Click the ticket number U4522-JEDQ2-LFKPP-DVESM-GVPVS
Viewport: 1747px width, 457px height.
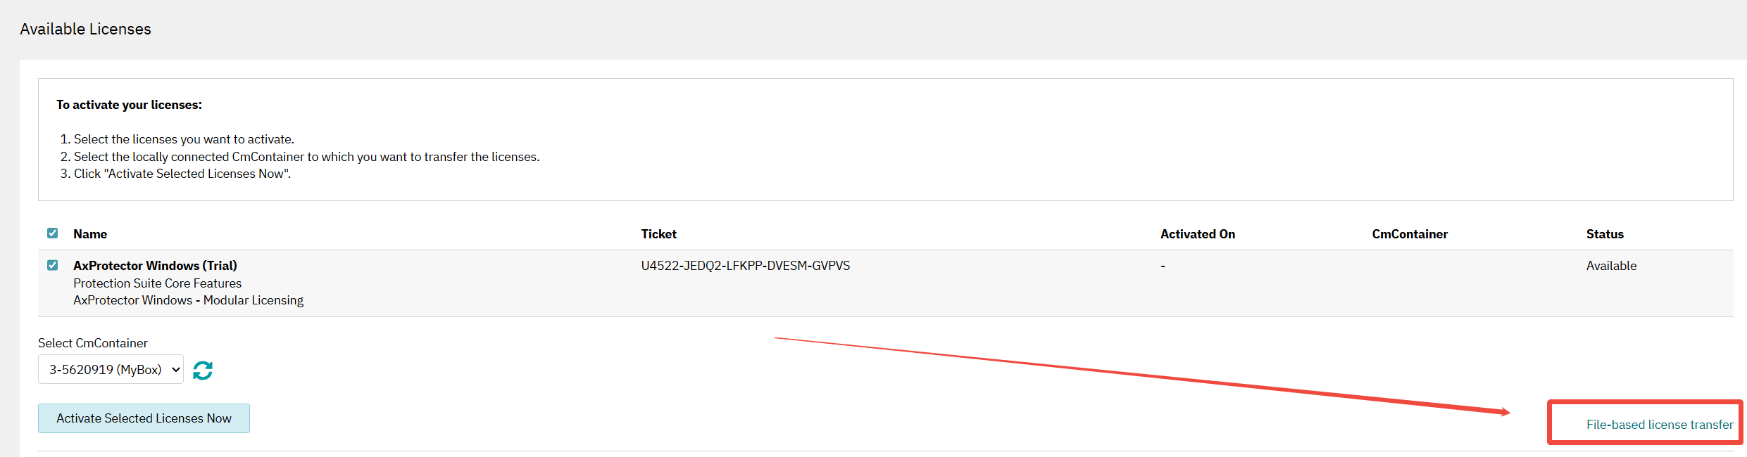click(745, 266)
